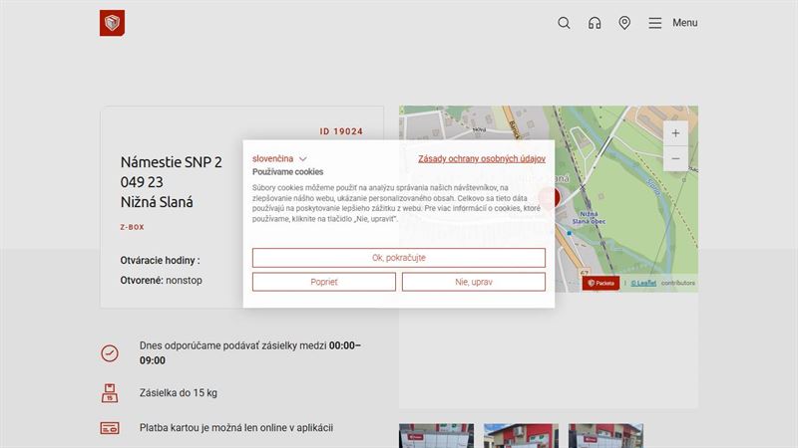Open the search magnifier icon
Image resolution: width=798 pixels, height=448 pixels.
(564, 23)
